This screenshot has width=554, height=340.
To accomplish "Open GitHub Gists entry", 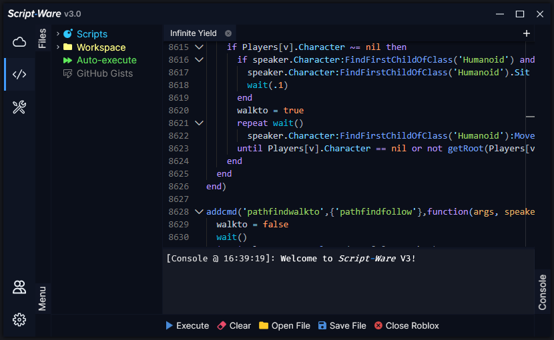I will (x=104, y=73).
